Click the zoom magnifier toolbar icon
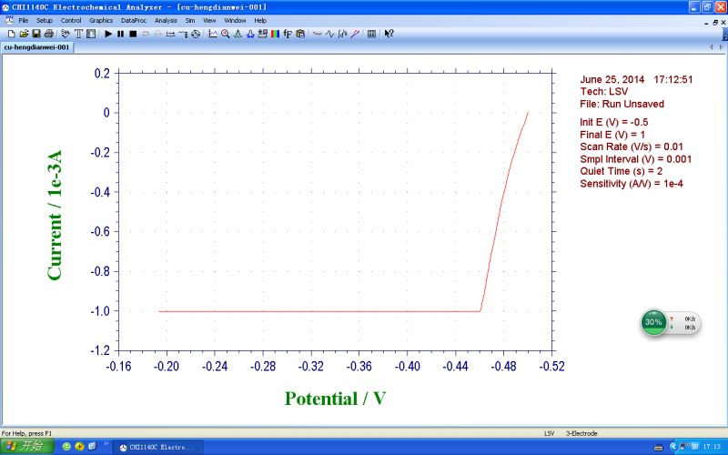Viewport: 728px width, 455px height. [x=226, y=34]
